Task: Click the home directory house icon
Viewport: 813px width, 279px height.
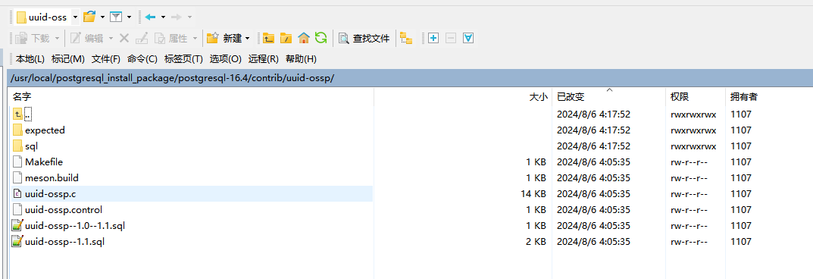Action: (x=304, y=38)
